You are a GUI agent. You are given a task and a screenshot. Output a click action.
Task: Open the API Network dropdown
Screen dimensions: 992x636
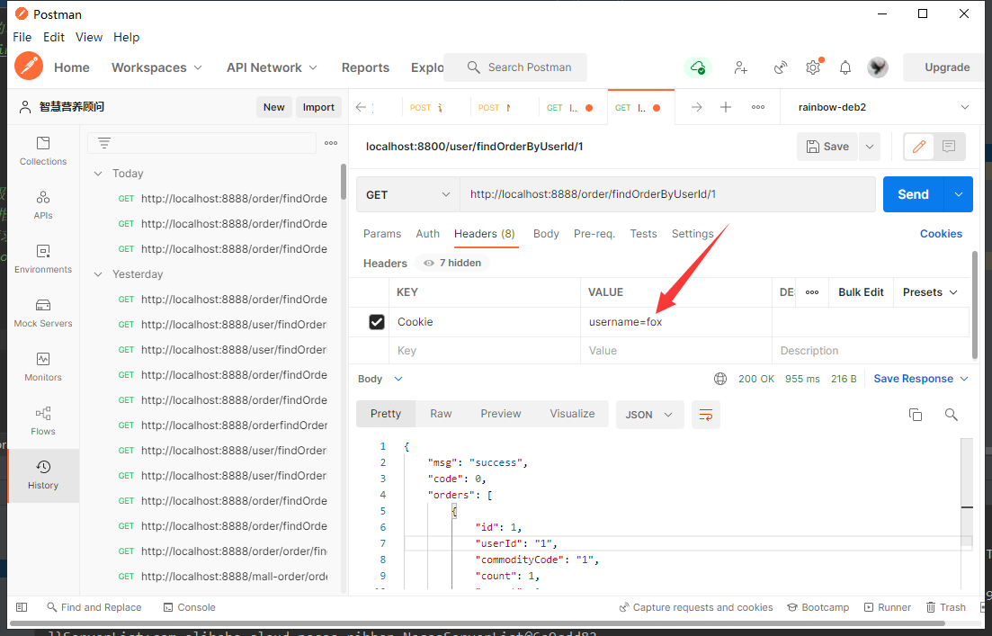tap(272, 67)
